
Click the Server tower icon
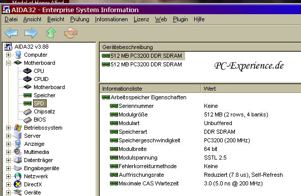tap(18, 136)
